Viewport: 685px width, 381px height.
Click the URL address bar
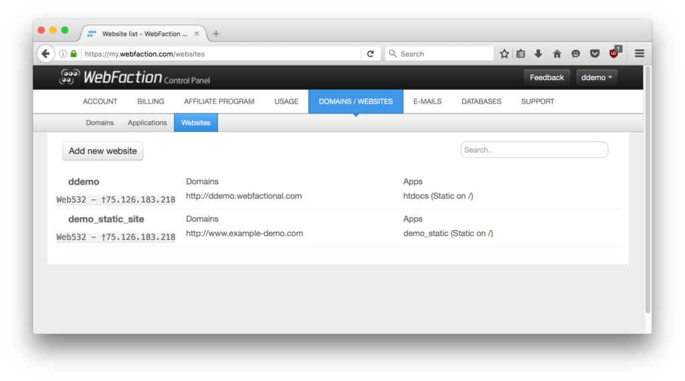point(221,53)
